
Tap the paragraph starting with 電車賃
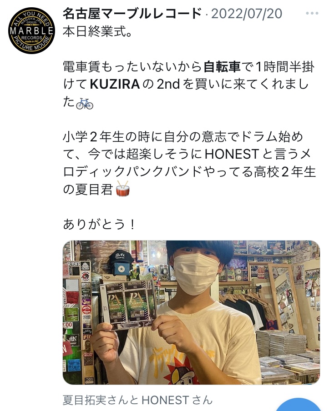pos(188,85)
